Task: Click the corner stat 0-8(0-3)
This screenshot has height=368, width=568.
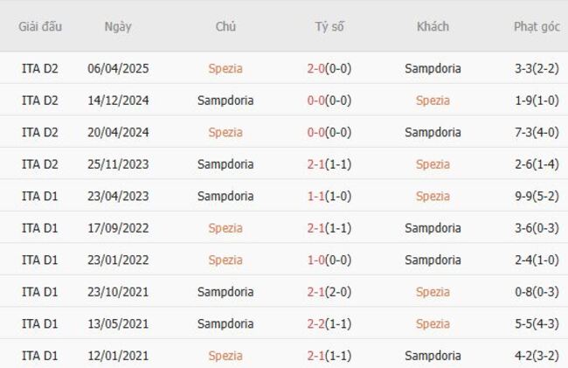Action: coord(537,292)
